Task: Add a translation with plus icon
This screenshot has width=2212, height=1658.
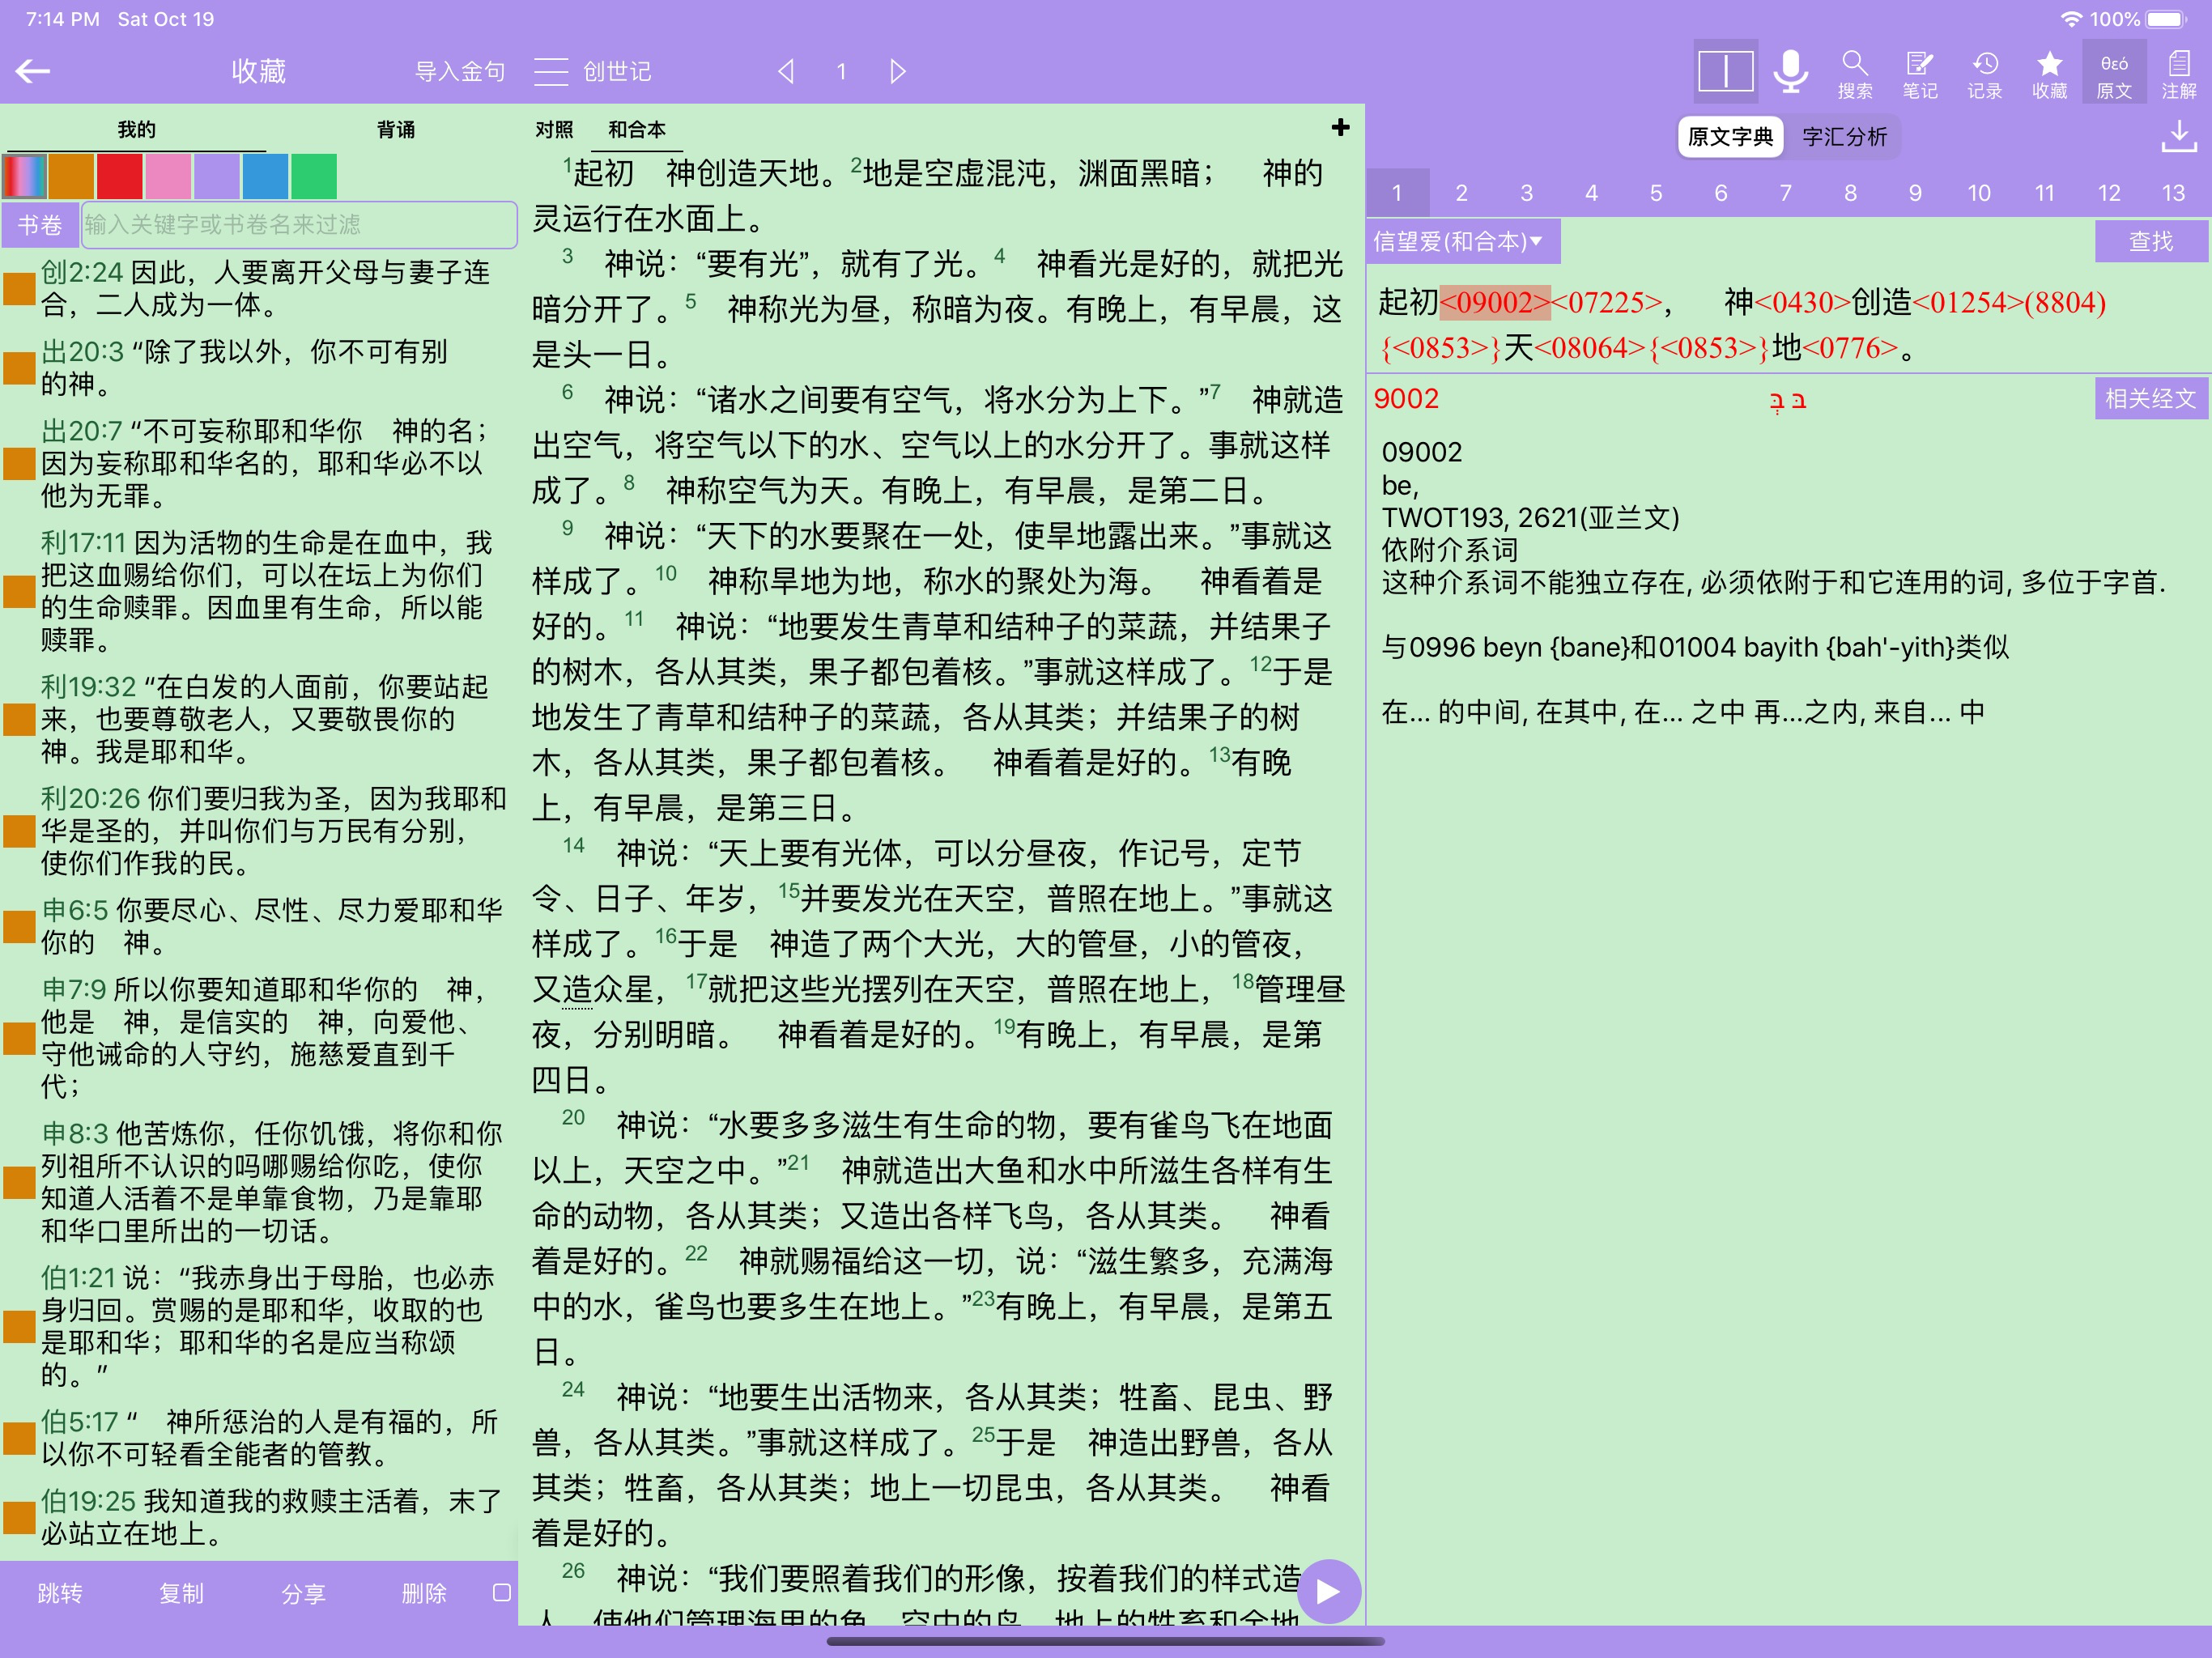Action: [1341, 128]
